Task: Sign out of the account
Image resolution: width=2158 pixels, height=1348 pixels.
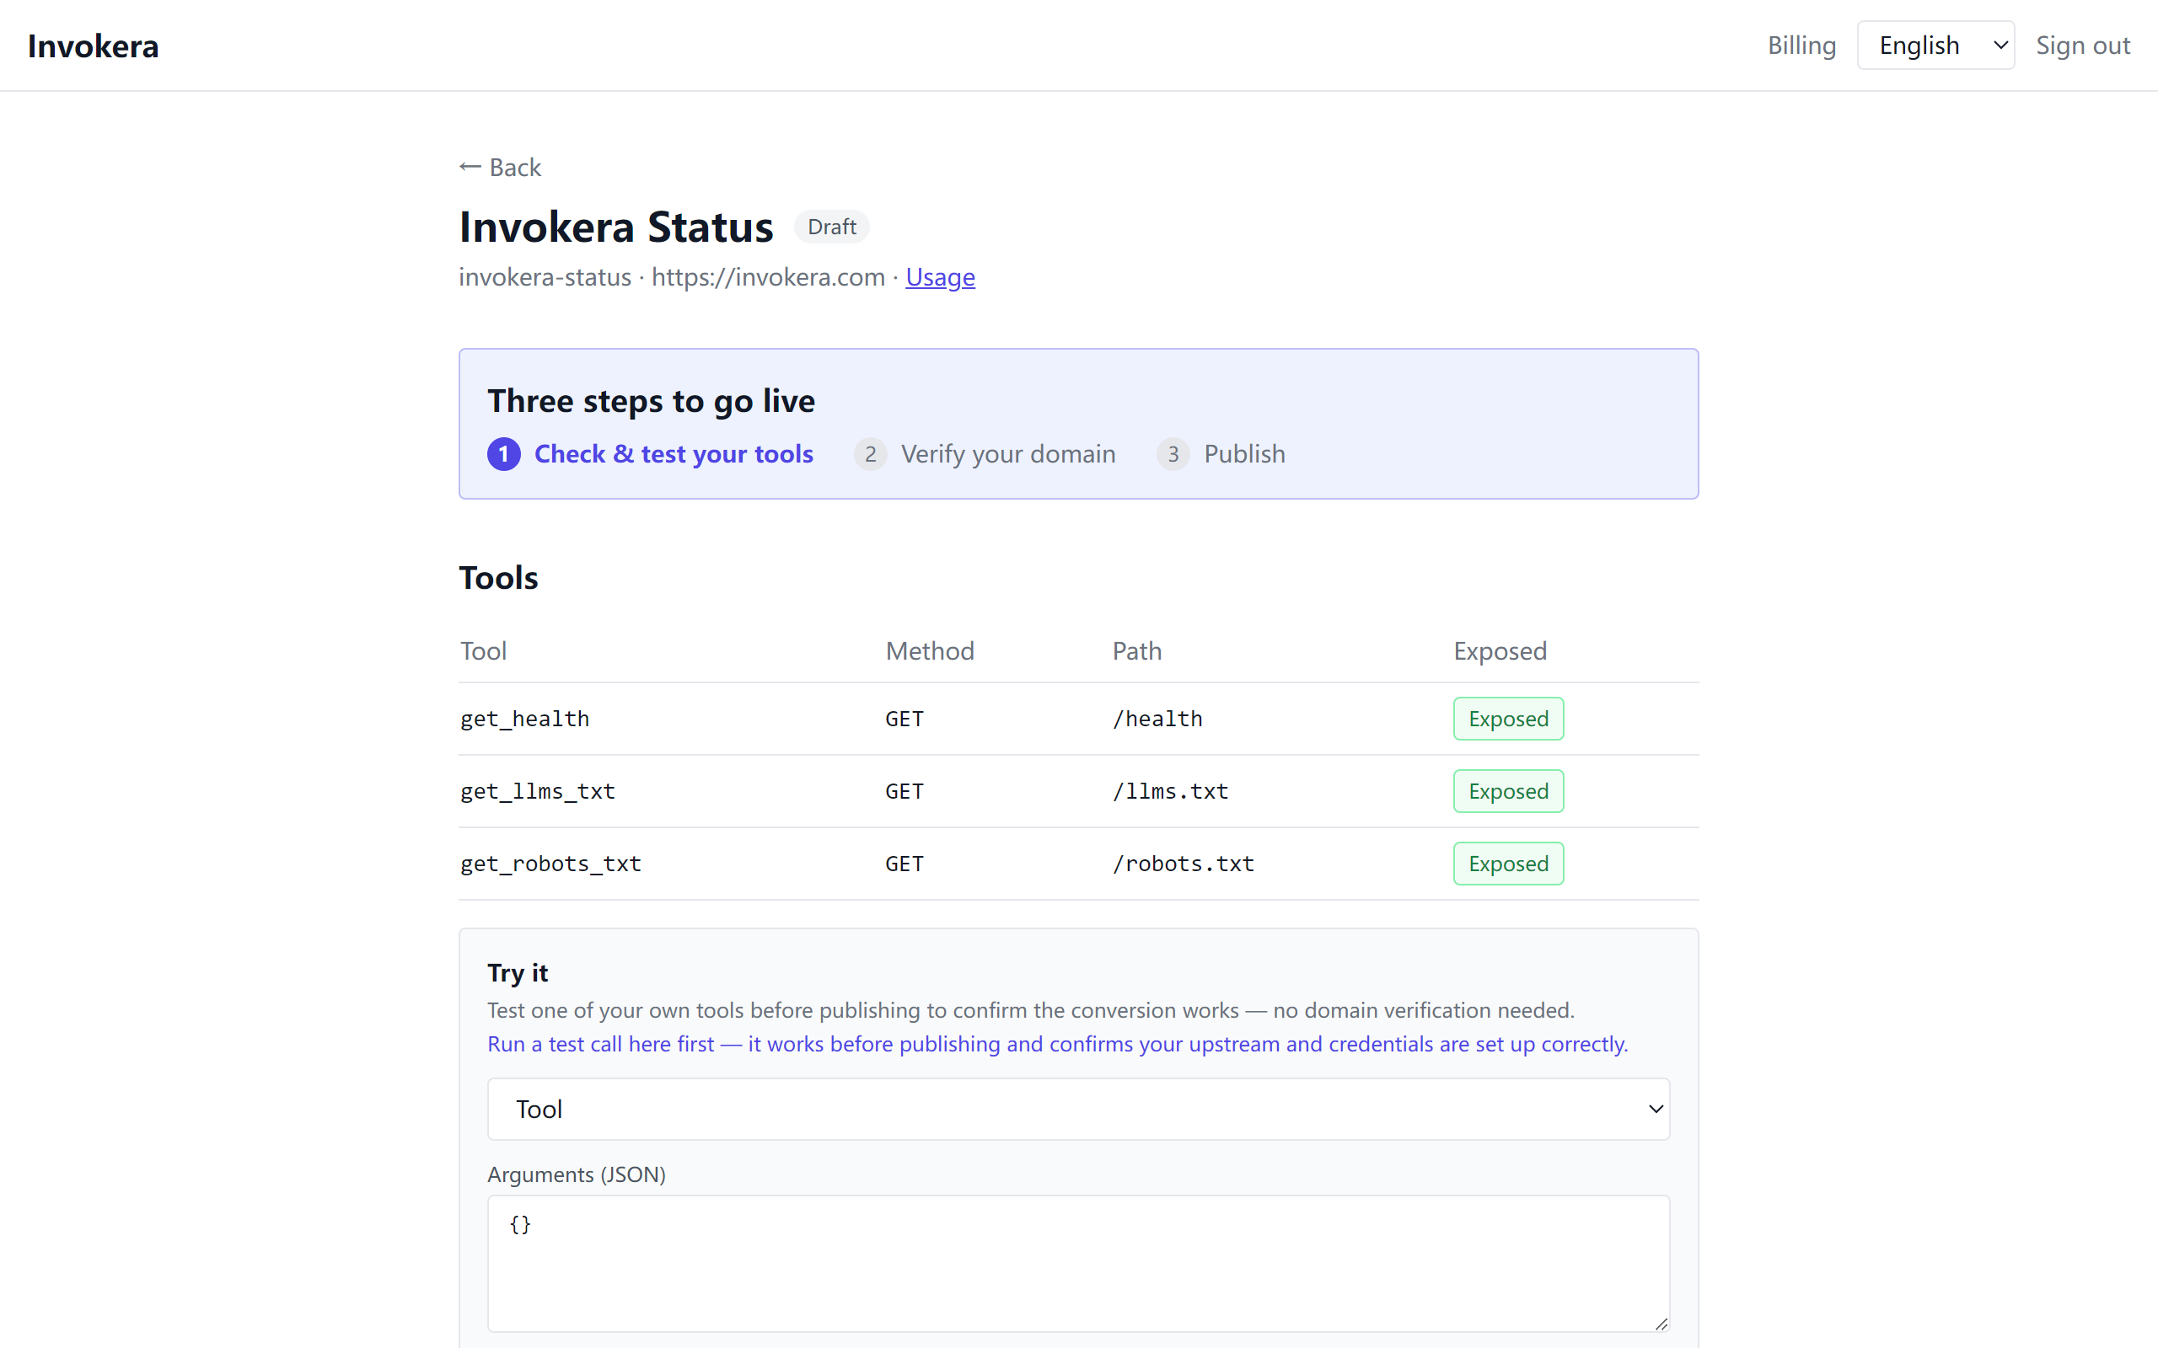Action: [2082, 45]
